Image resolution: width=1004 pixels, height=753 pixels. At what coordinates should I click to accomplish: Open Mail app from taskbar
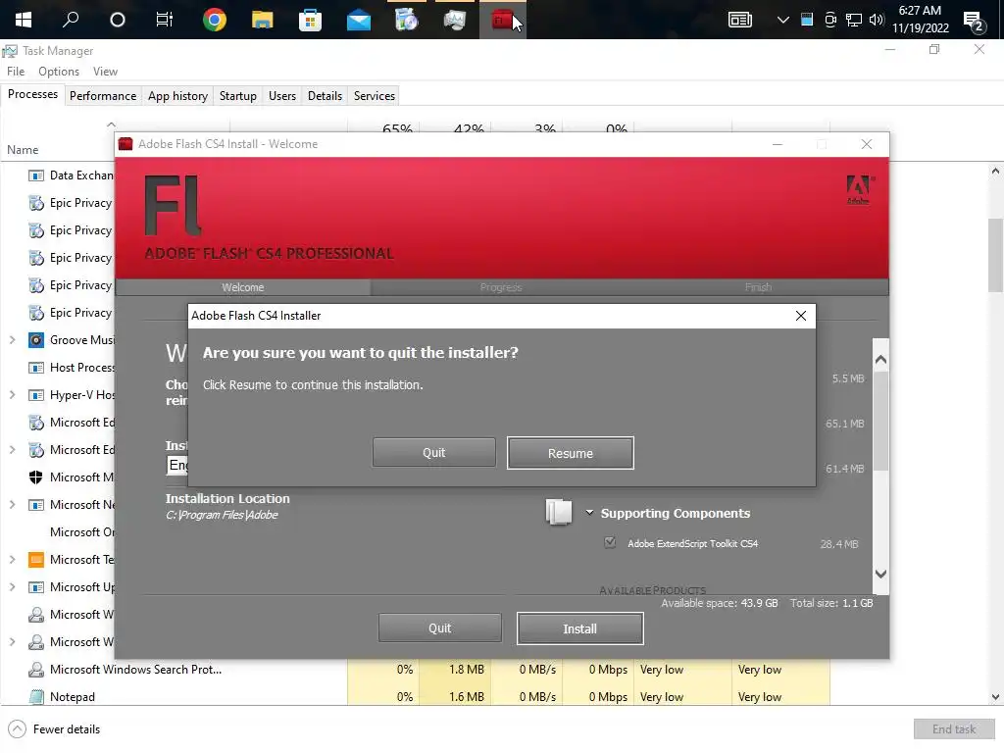click(x=359, y=22)
